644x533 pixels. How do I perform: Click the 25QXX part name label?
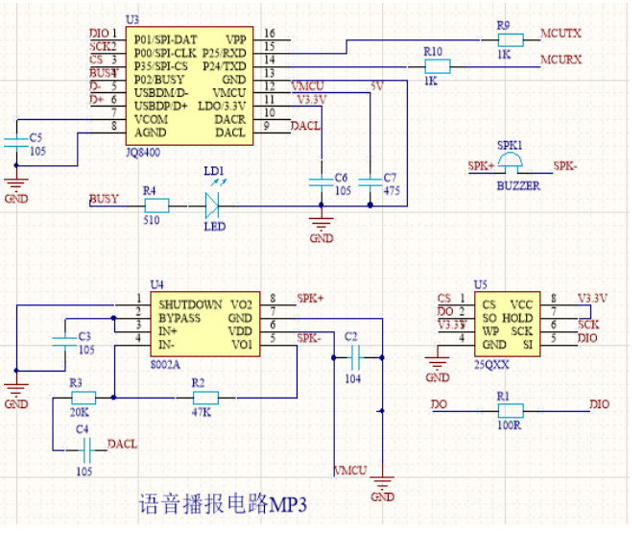point(491,365)
